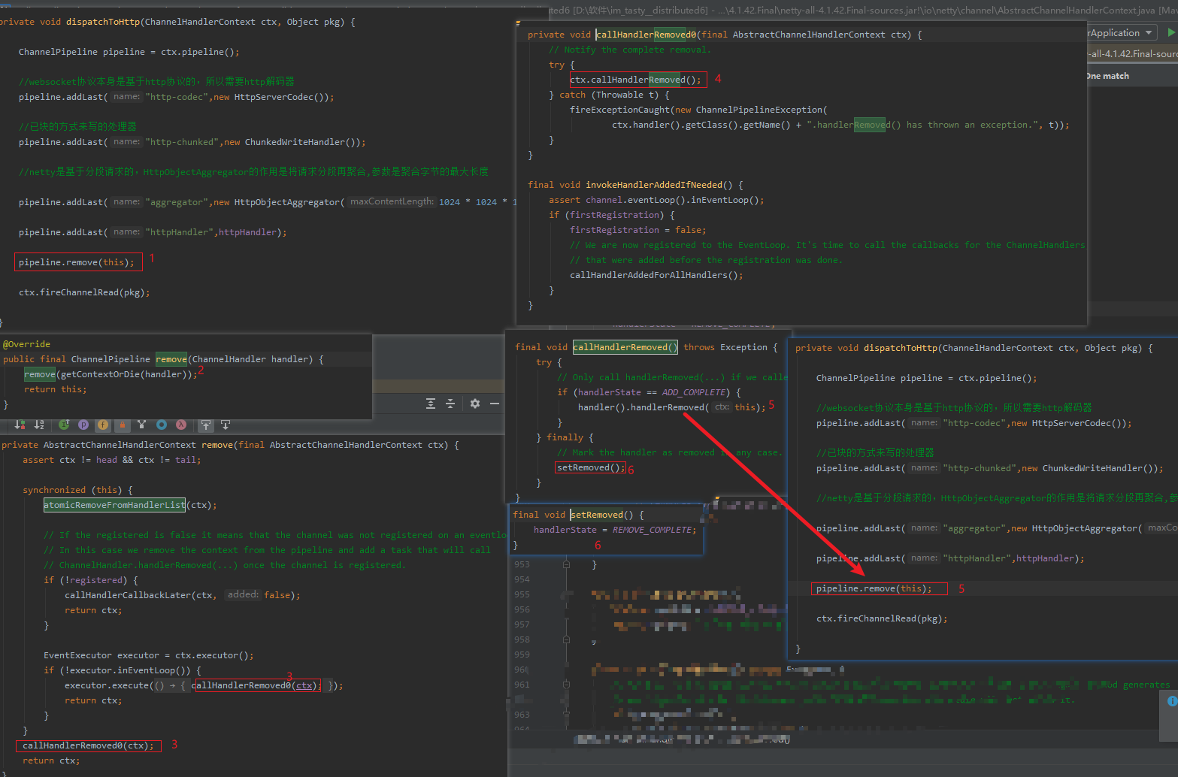Toggle Show Non-Public lock icon
The width and height of the screenshot is (1178, 777).
pyautogui.click(x=122, y=425)
